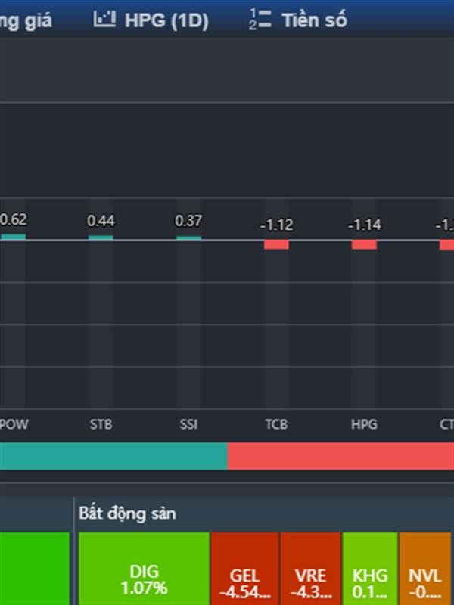Screen dimensions: 454x605
Task: Click the numbered list icon beside Tiền số
Action: [x=260, y=20]
